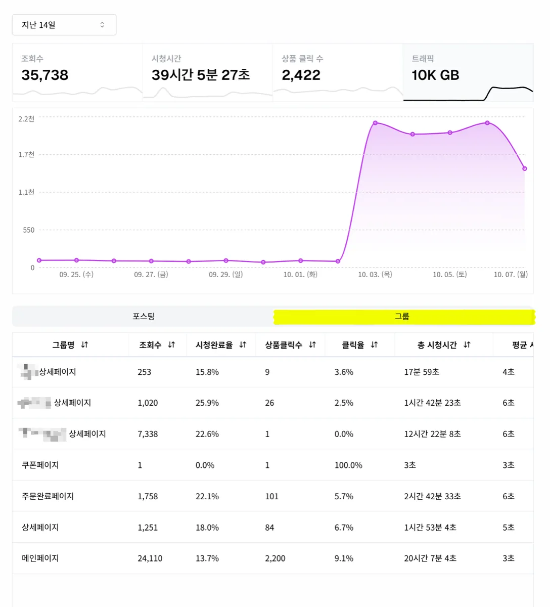The image size is (550, 607).
Task: Click the dropdown chevron arrows icon
Action: [102, 25]
